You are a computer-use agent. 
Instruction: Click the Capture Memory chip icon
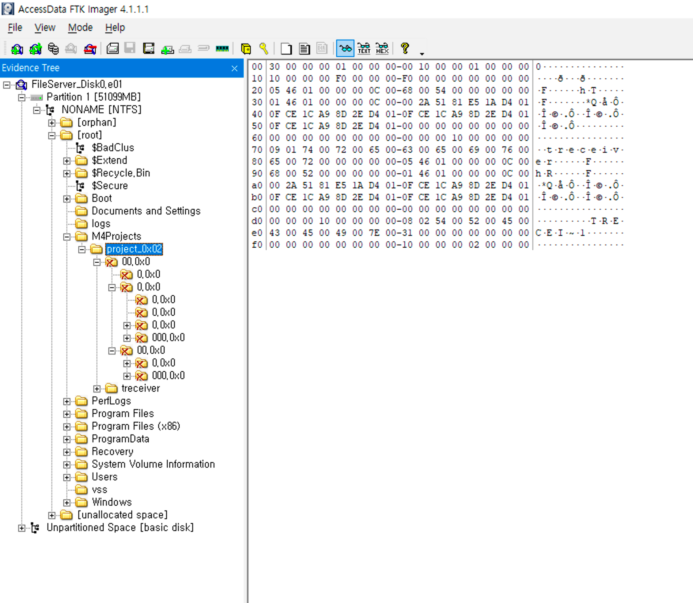[x=222, y=49]
